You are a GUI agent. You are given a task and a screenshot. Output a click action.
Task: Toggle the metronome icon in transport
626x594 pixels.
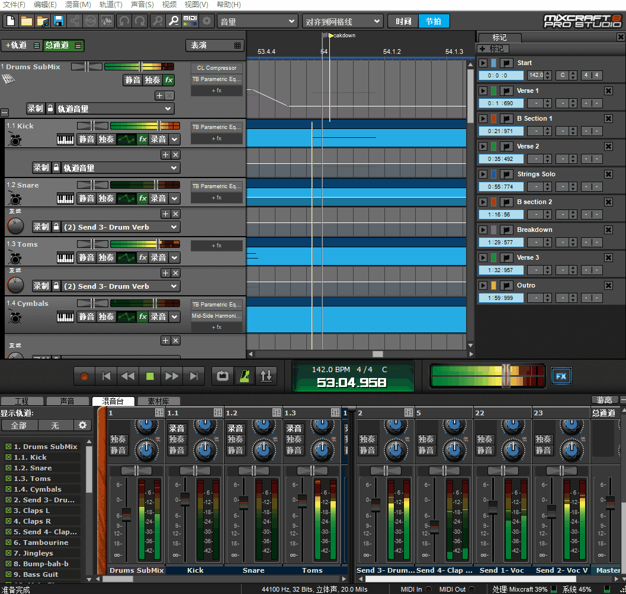[x=243, y=376]
